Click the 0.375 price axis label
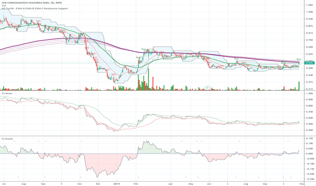Screen dimensions: 316x186 (309, 82)
